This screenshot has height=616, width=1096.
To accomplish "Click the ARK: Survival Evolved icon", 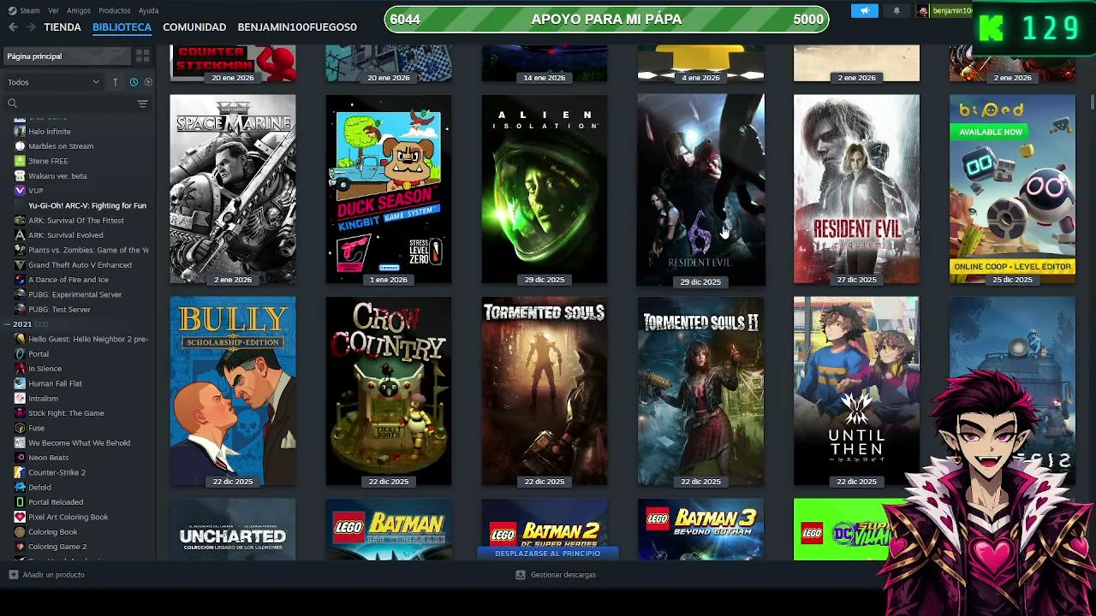I will [x=20, y=235].
